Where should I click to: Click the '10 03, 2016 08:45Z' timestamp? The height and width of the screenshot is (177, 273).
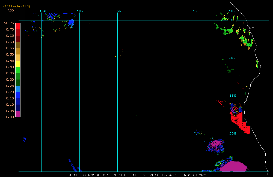[x=155, y=175]
